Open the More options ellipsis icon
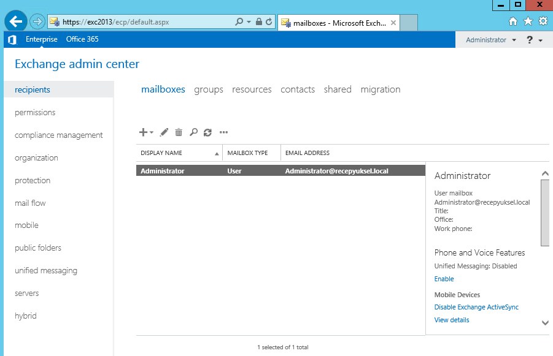553x356 pixels. (x=223, y=132)
